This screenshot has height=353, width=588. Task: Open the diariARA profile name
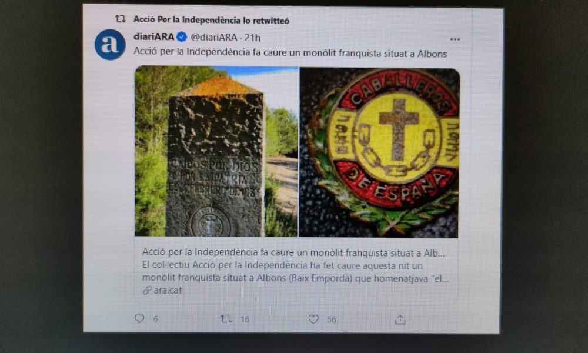[153, 36]
